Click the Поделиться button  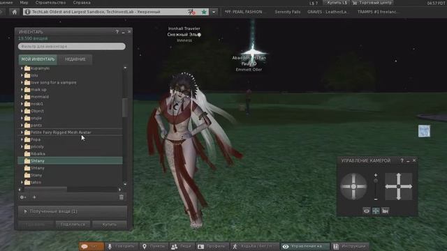(x=73, y=225)
